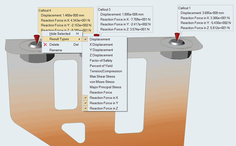Click the Callout 4 title text
The width and height of the screenshot is (236, 146).
pos(45,11)
